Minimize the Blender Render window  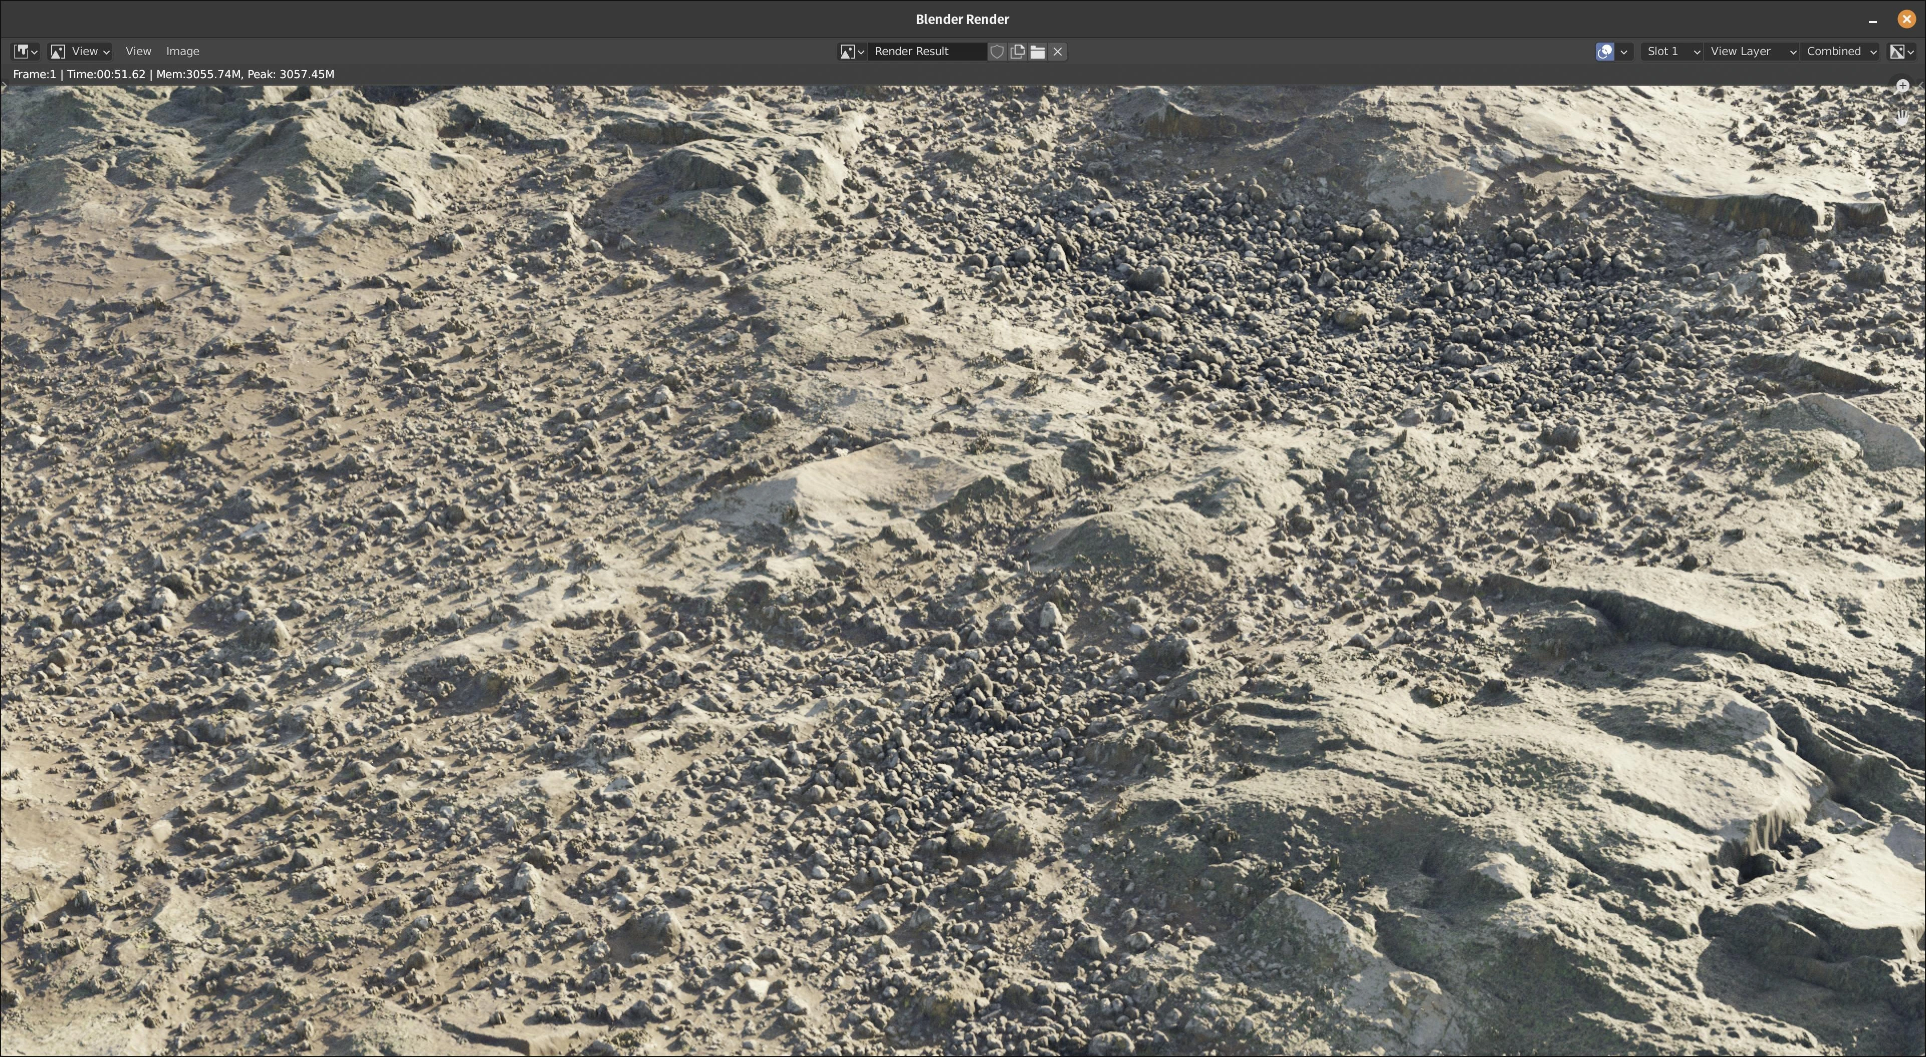pos(1873,20)
